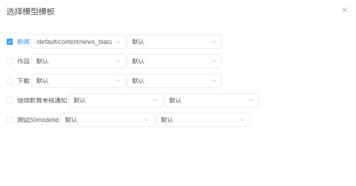This screenshot has height=186, width=356.
Task: Open the first 下载 template dropdown
Action: point(73,81)
